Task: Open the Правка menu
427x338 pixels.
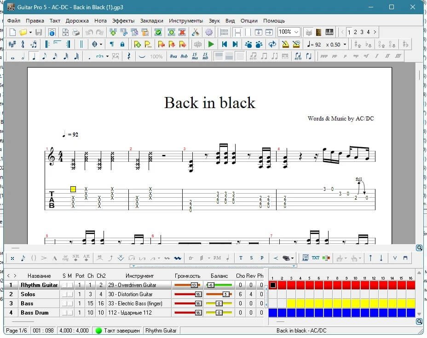Action: coord(35,21)
